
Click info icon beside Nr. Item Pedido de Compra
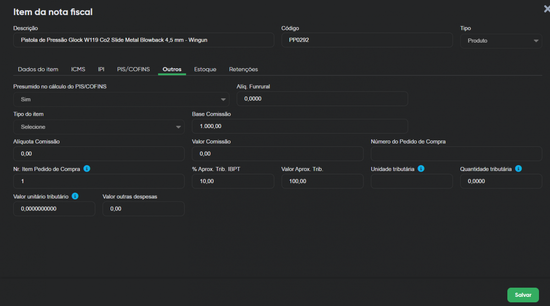coord(87,169)
